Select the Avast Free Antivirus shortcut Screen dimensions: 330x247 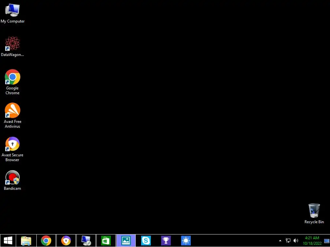pyautogui.click(x=13, y=115)
